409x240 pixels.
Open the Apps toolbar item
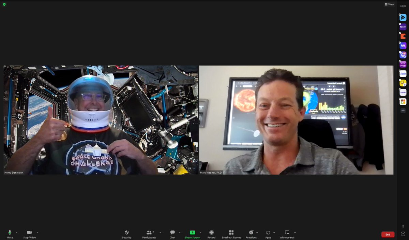(x=268, y=234)
